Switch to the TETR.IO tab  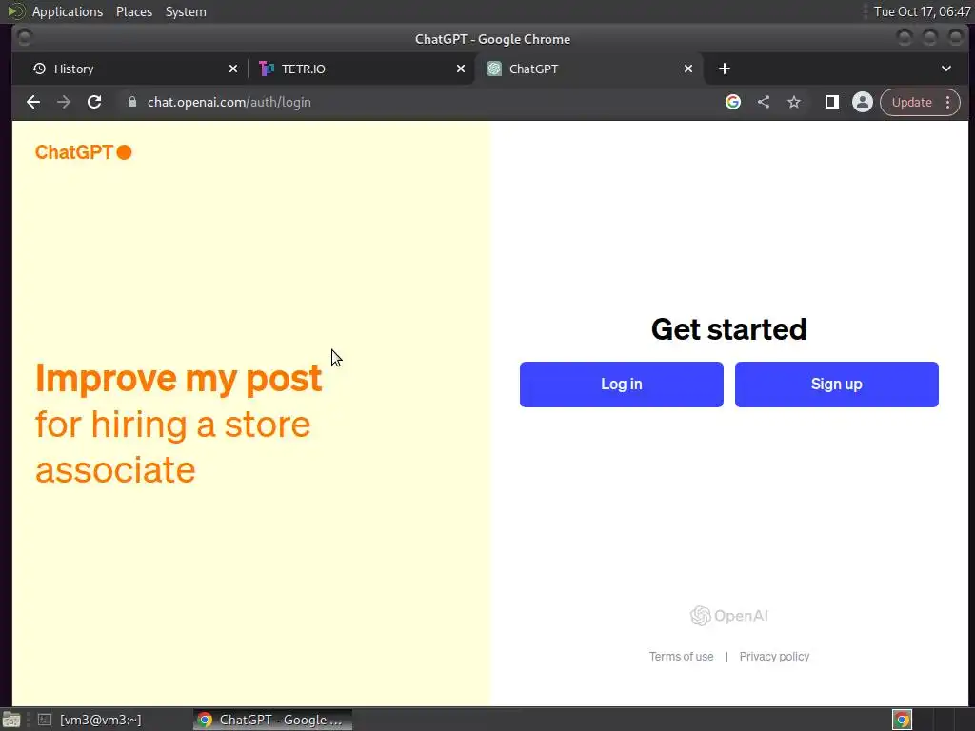pyautogui.click(x=361, y=69)
